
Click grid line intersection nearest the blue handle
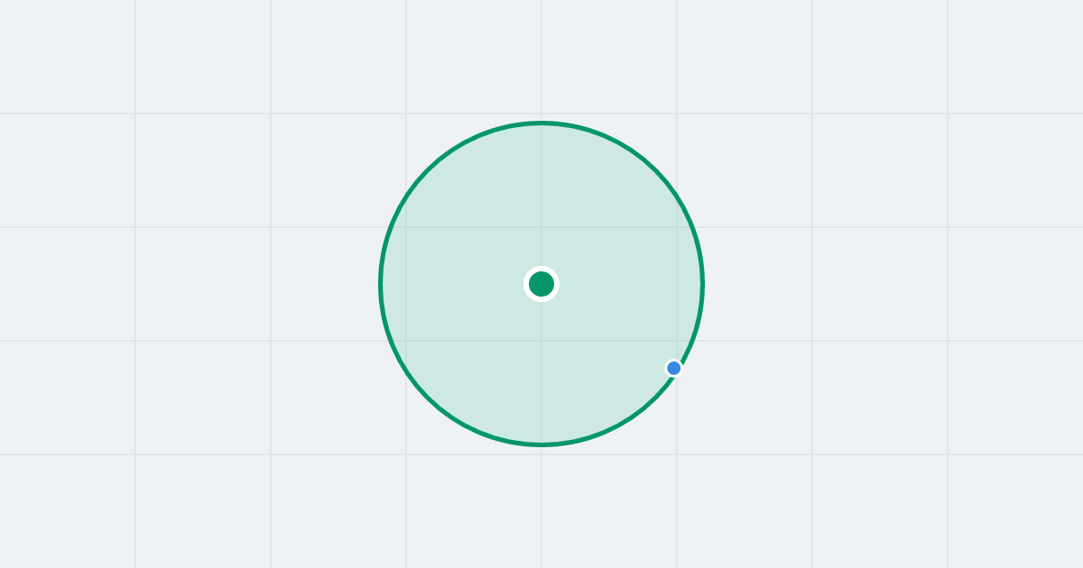click(677, 341)
